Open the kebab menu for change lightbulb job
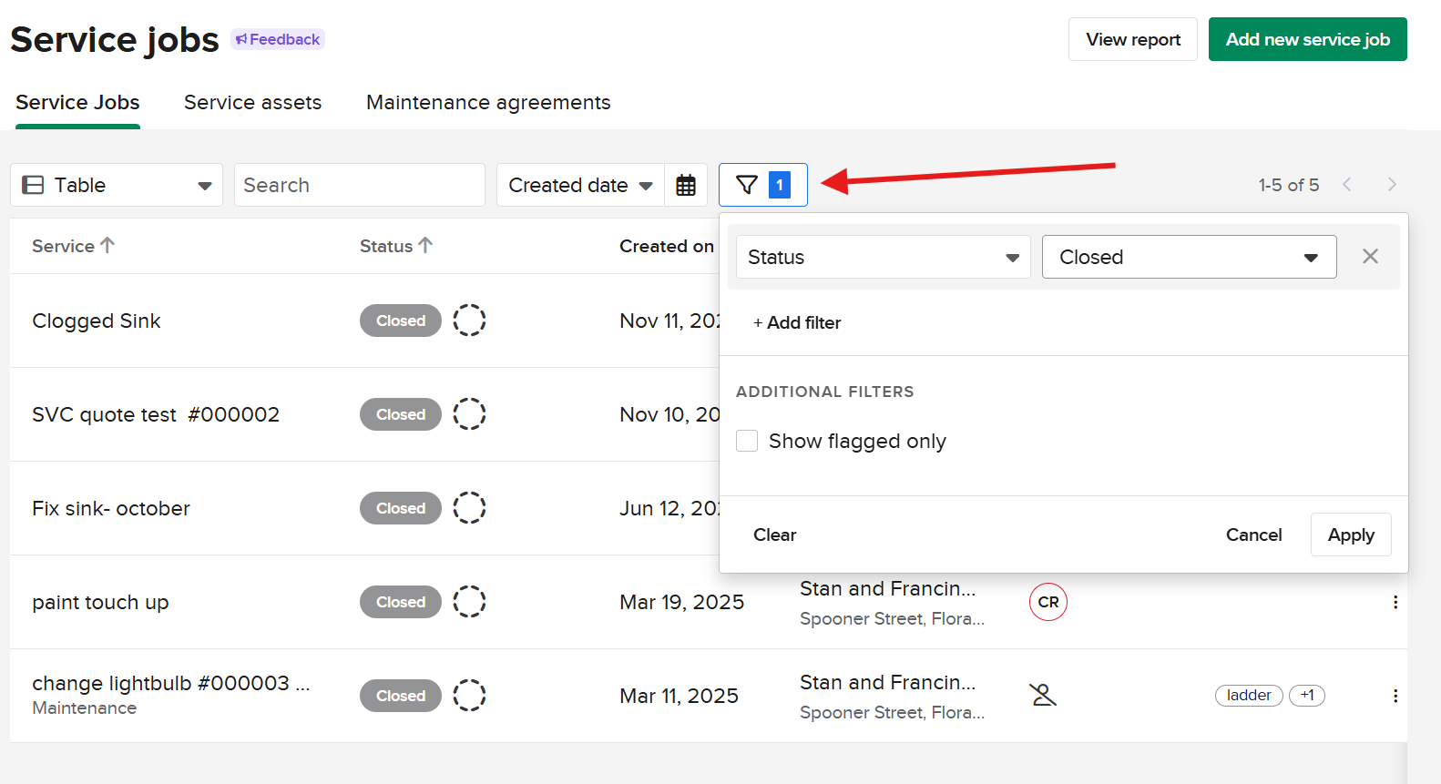The image size is (1441, 784). click(x=1395, y=696)
